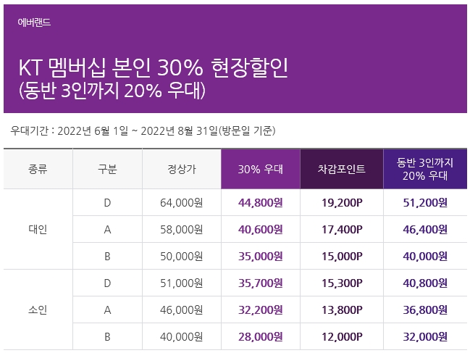Click the 40,800원 companion price
This screenshot has height=353, width=470.
pyautogui.click(x=425, y=283)
